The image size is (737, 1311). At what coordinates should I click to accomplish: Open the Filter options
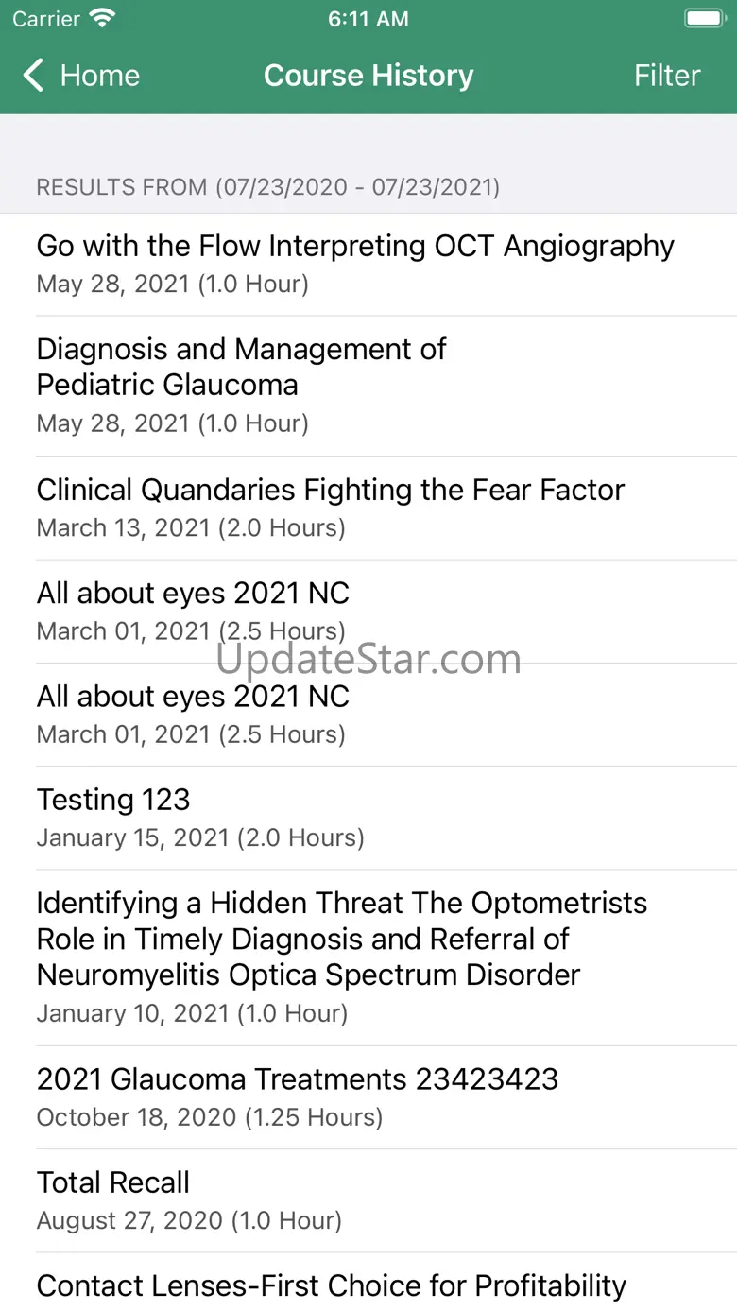667,76
